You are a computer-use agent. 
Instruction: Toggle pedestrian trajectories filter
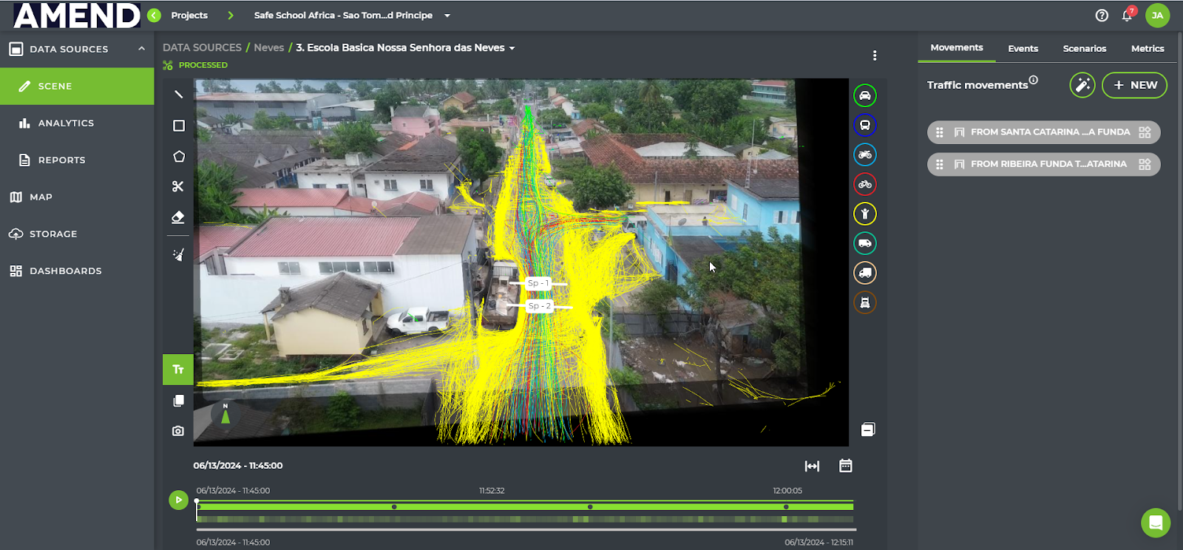click(865, 214)
